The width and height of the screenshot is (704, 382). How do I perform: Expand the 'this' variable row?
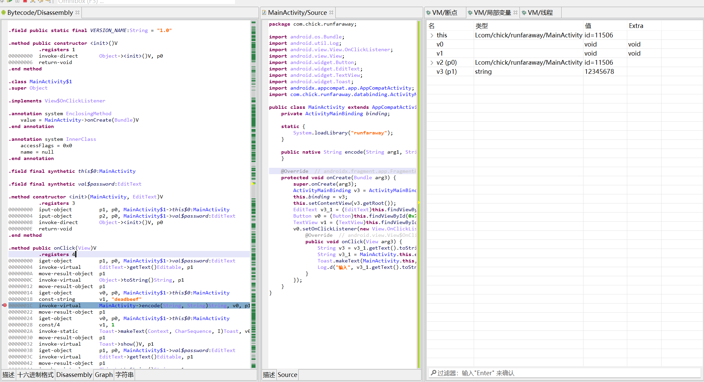[432, 35]
